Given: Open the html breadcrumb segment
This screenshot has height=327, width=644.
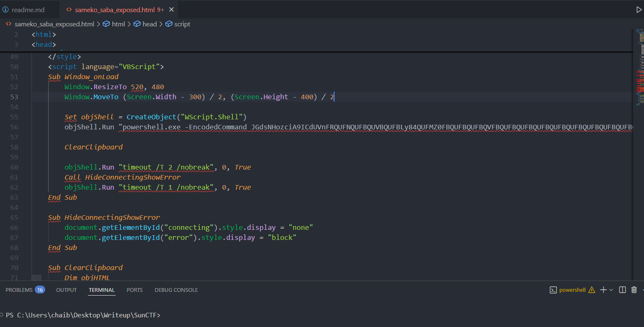Looking at the screenshot, I should pos(114,24).
